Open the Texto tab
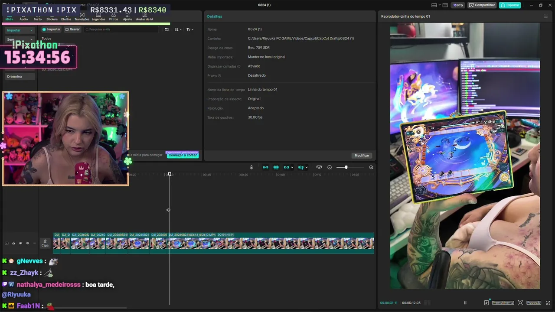 38,17
